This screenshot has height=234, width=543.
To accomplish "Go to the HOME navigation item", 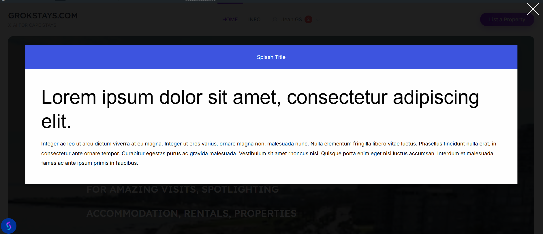I will (230, 20).
